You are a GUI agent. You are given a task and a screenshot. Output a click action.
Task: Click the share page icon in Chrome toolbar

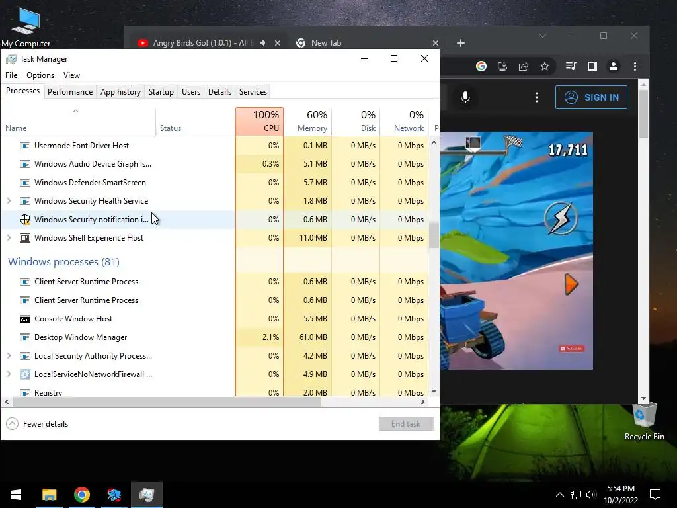pos(524,66)
